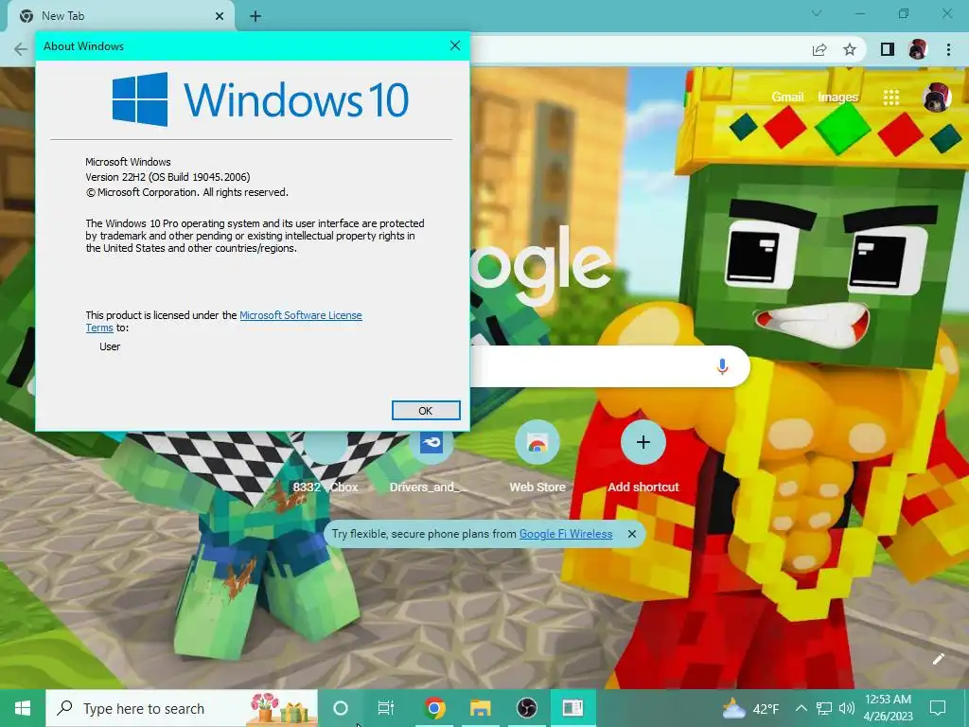Image resolution: width=969 pixels, height=727 pixels.
Task: Toggle Chrome's side panel
Action: coord(888,49)
